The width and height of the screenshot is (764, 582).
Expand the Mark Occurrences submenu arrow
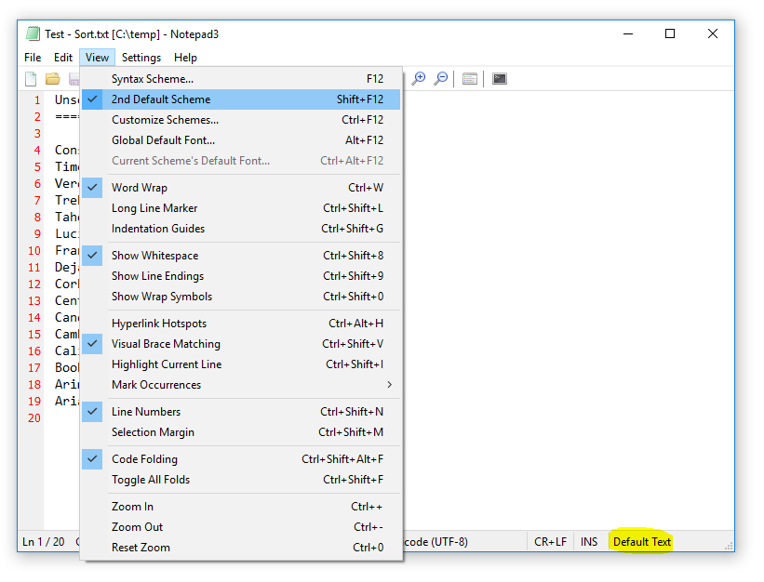coord(389,384)
